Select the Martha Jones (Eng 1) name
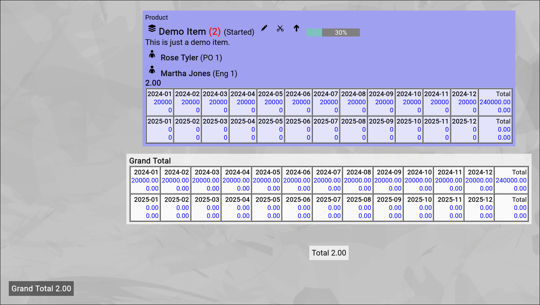The height and width of the screenshot is (305, 540). click(x=199, y=73)
